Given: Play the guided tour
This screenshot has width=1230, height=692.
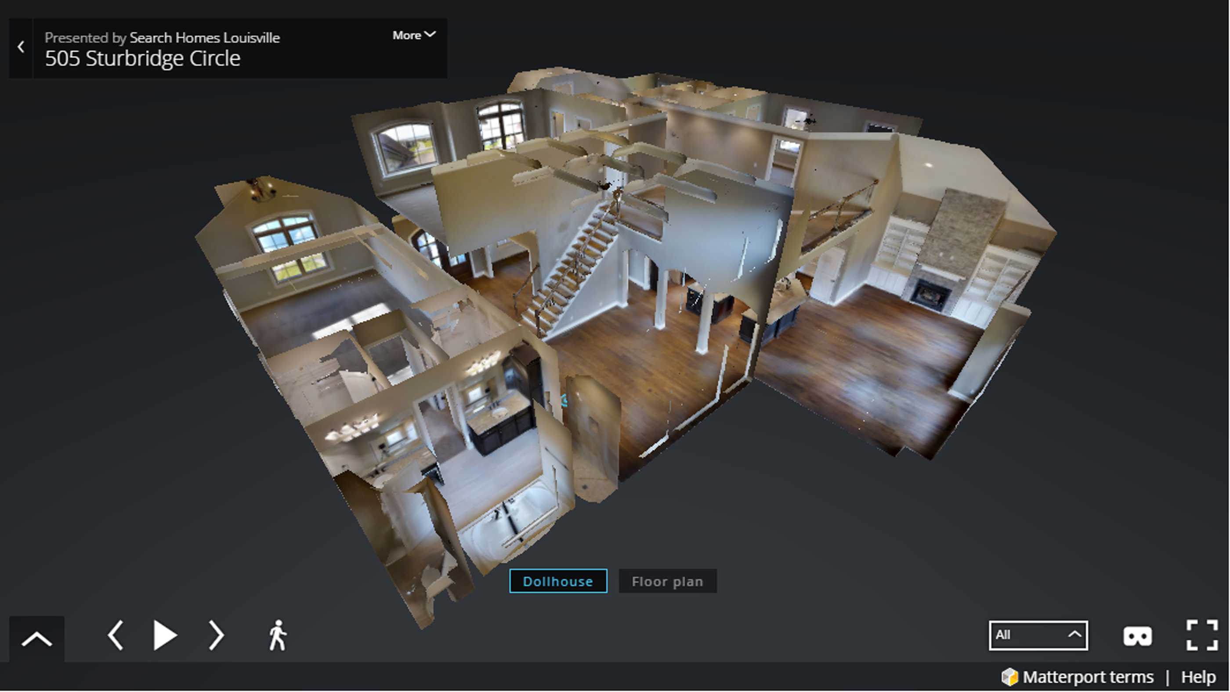Looking at the screenshot, I should 165,635.
